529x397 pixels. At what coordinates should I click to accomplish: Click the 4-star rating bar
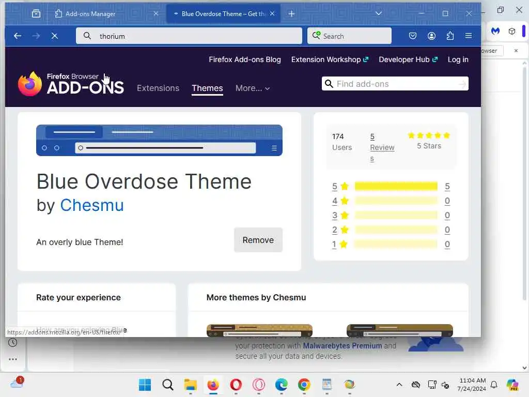[x=396, y=201]
